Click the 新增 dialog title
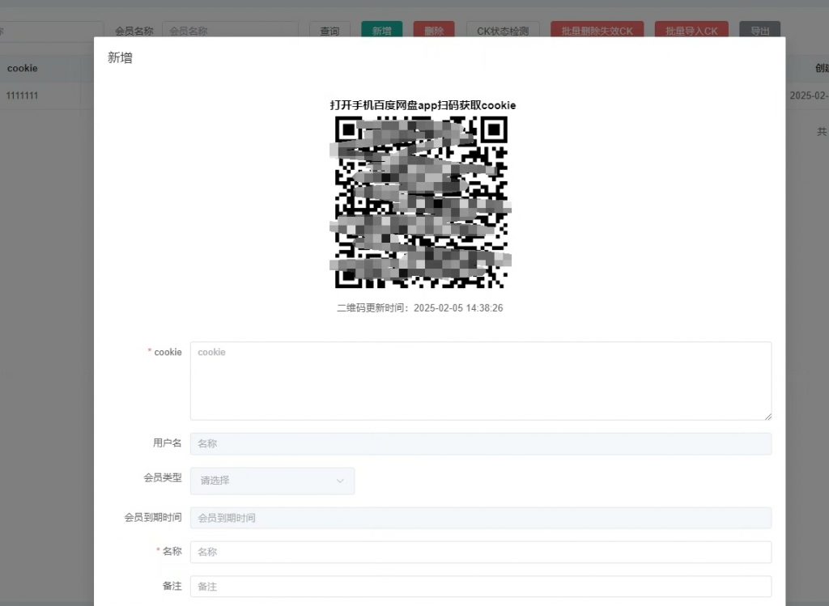Viewport: 829px width, 606px height. point(120,57)
